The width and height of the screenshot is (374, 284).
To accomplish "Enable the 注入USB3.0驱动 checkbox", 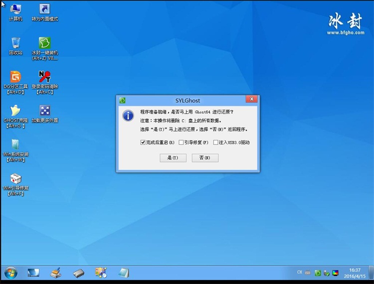I will (215, 142).
